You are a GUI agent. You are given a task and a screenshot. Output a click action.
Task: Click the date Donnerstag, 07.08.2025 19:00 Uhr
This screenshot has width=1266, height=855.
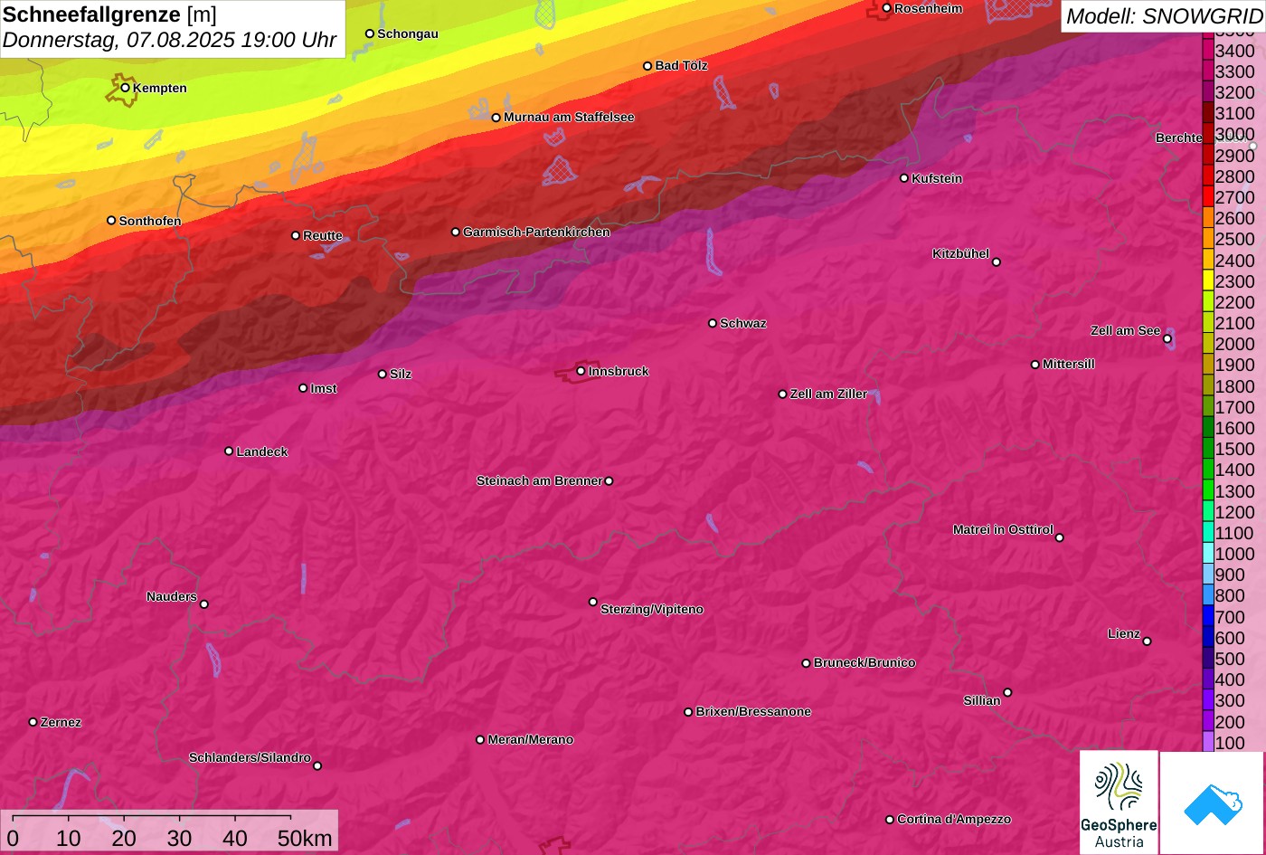tap(169, 40)
